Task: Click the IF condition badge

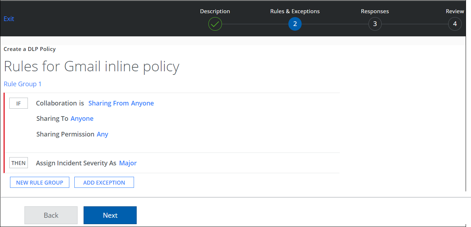Action: point(19,103)
